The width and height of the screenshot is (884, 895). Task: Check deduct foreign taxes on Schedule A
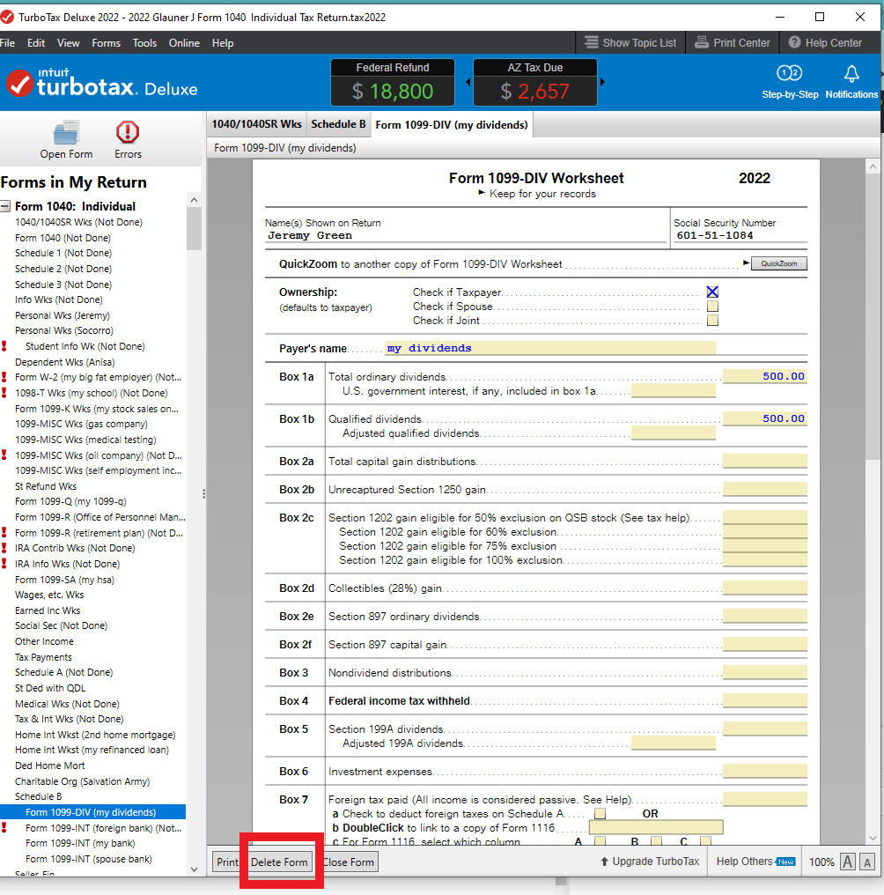click(x=600, y=813)
